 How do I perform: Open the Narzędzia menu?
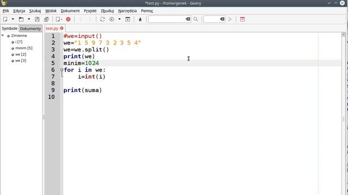tap(127, 11)
